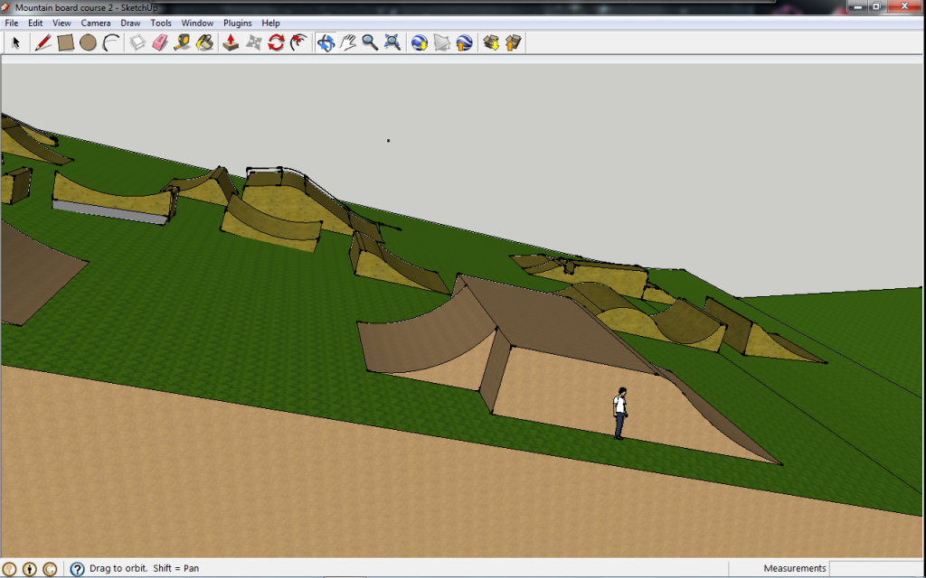926x578 pixels.
Task: Select the arrow Select tool
Action: [15, 42]
